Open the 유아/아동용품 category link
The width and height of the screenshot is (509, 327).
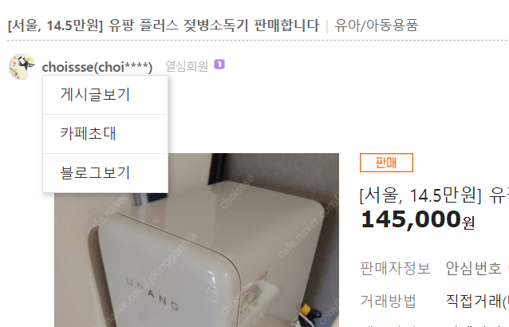pos(377,26)
